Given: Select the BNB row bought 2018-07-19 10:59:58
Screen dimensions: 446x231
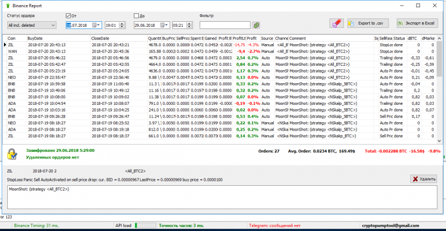Looking at the screenshot, I should click(x=219, y=84).
